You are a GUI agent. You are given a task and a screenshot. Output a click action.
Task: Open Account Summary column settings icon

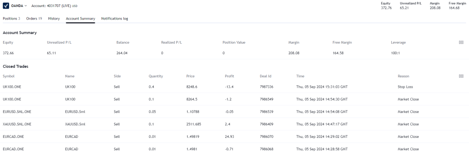[x=461, y=42]
